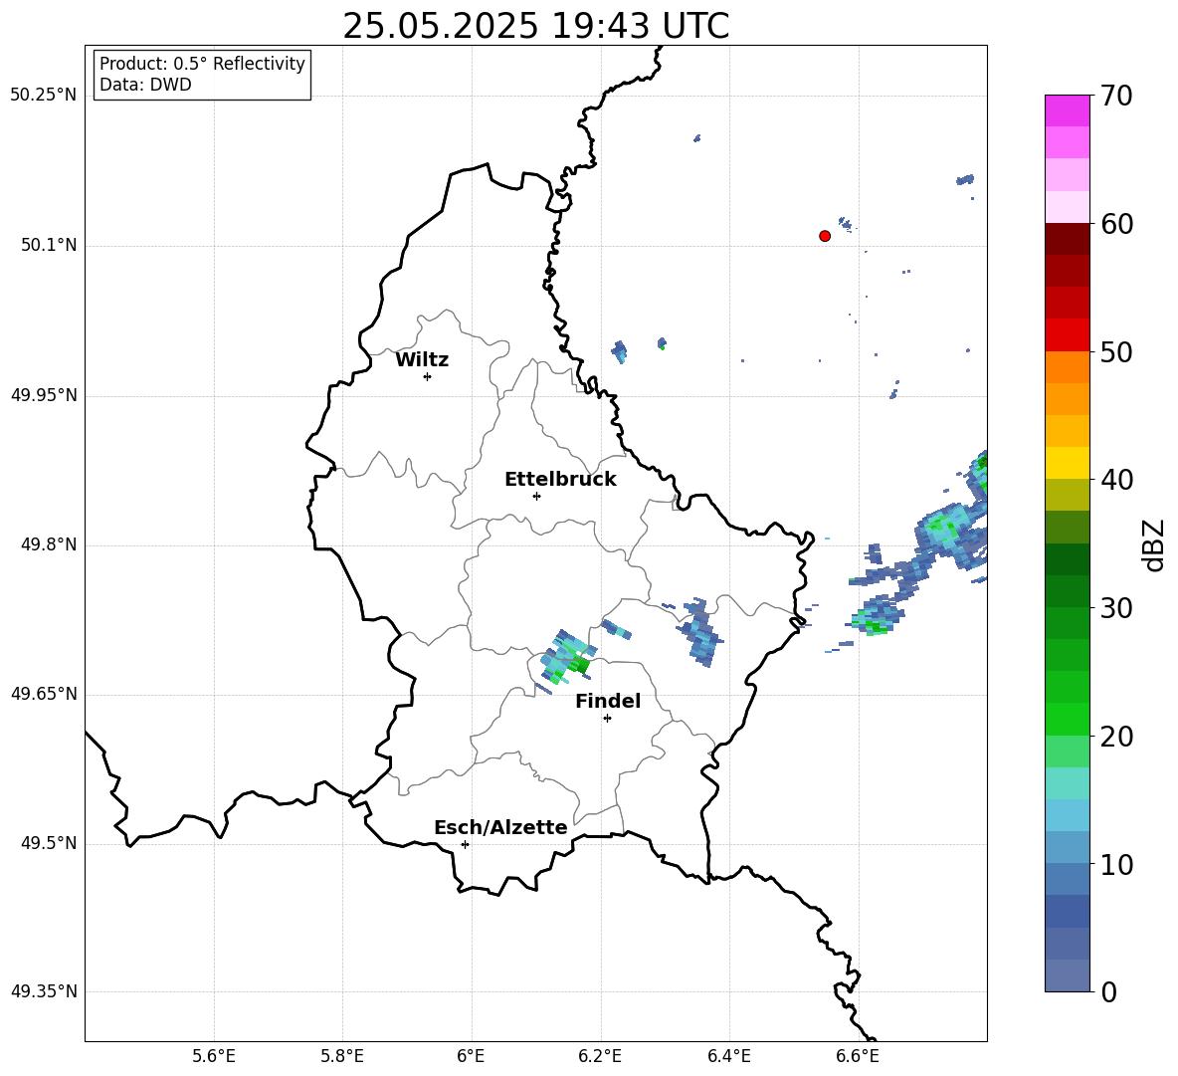Click the cross marker below Findel
The height and width of the screenshot is (1076, 1178).
[607, 719]
